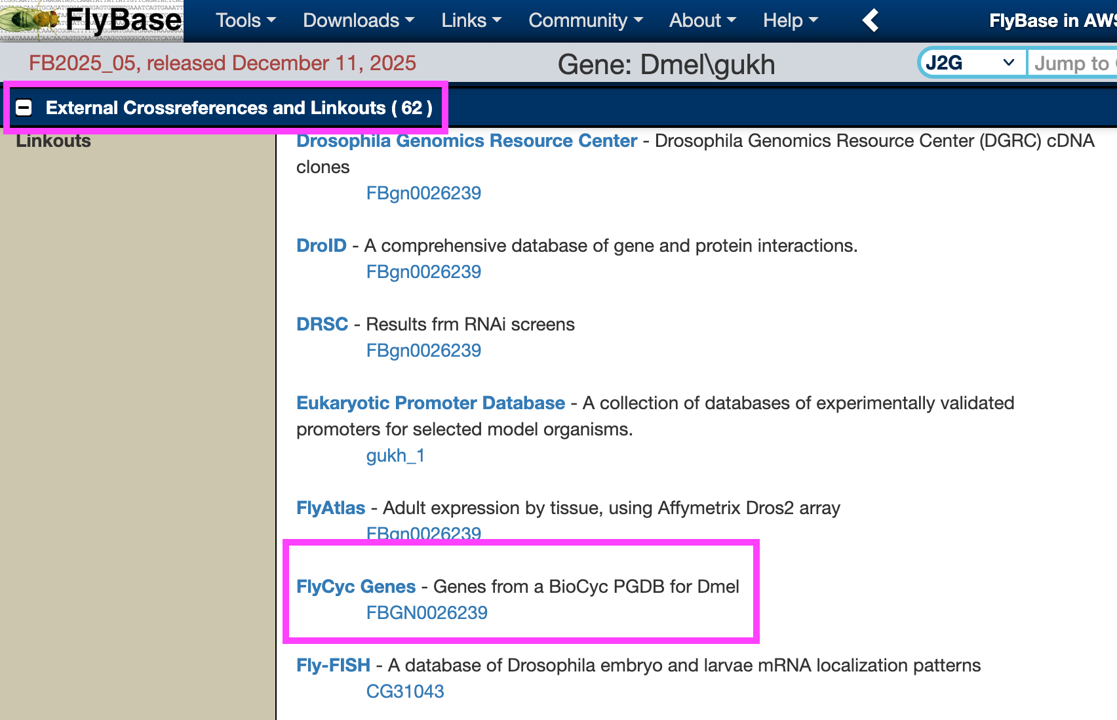This screenshot has width=1117, height=720.
Task: Collapse External Crossreferences and Linkouts section
Action: [x=24, y=108]
